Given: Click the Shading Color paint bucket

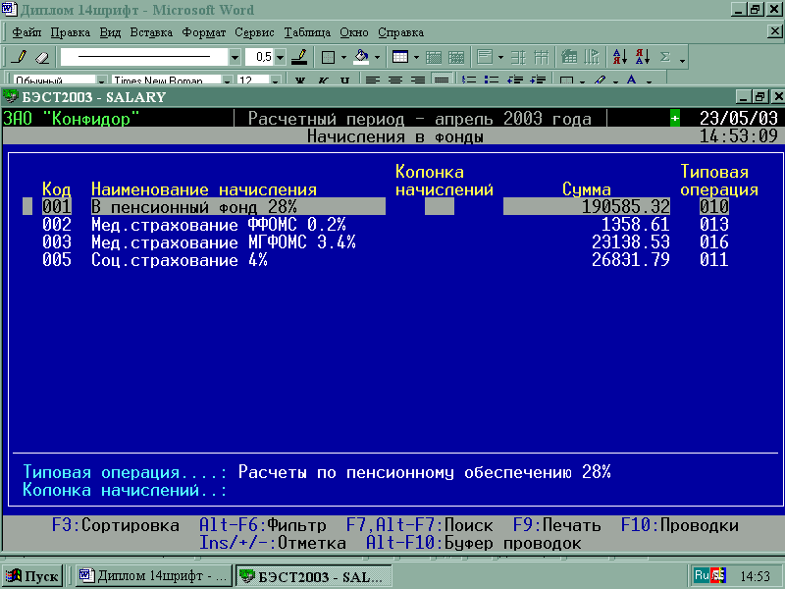Looking at the screenshot, I should click(x=361, y=57).
